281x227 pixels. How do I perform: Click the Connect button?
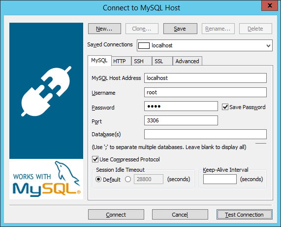point(116,215)
